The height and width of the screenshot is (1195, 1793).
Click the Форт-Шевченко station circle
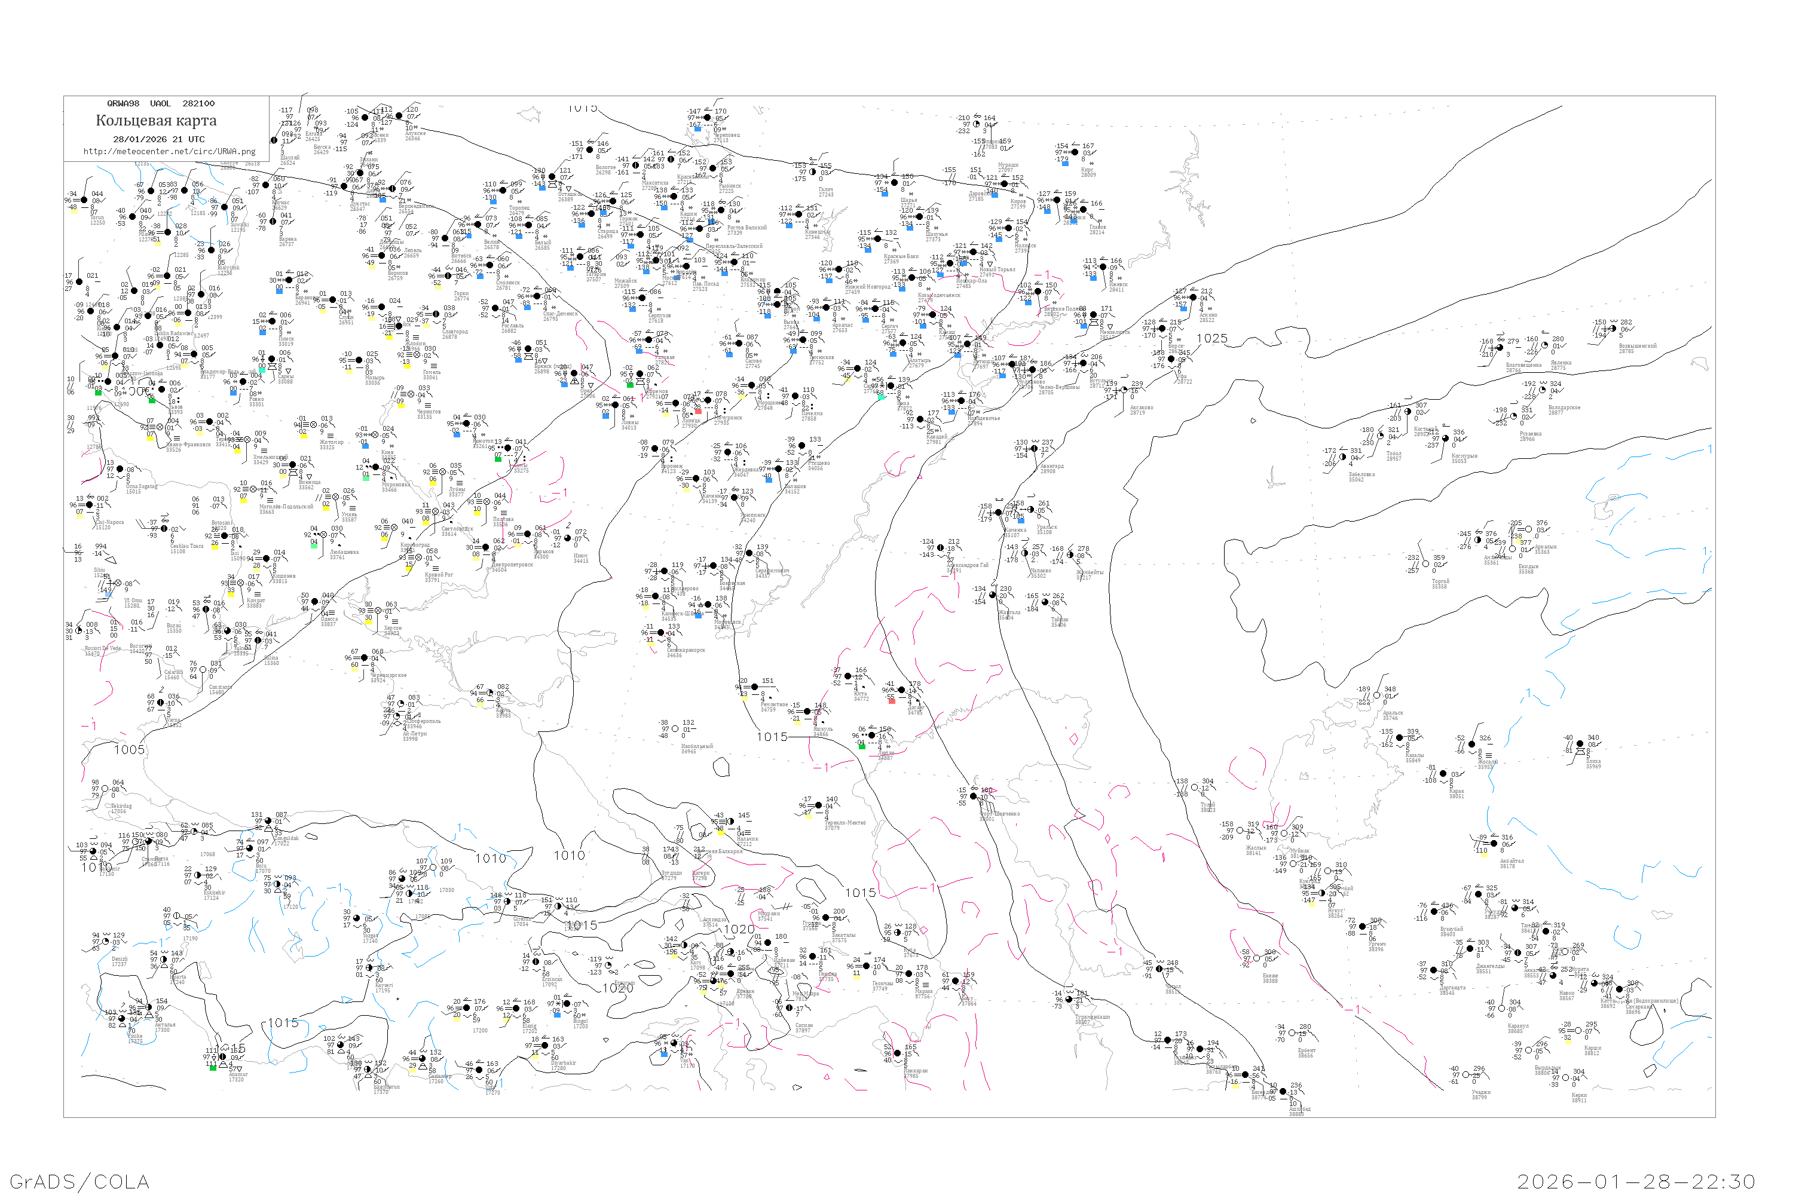click(974, 796)
